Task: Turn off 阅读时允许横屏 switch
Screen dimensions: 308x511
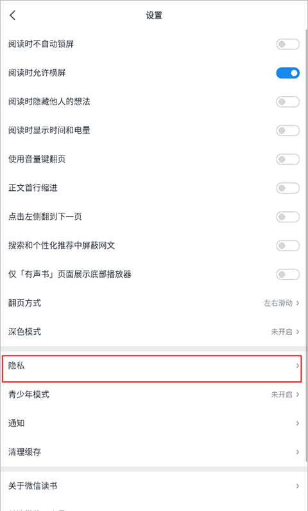Action: click(x=288, y=73)
